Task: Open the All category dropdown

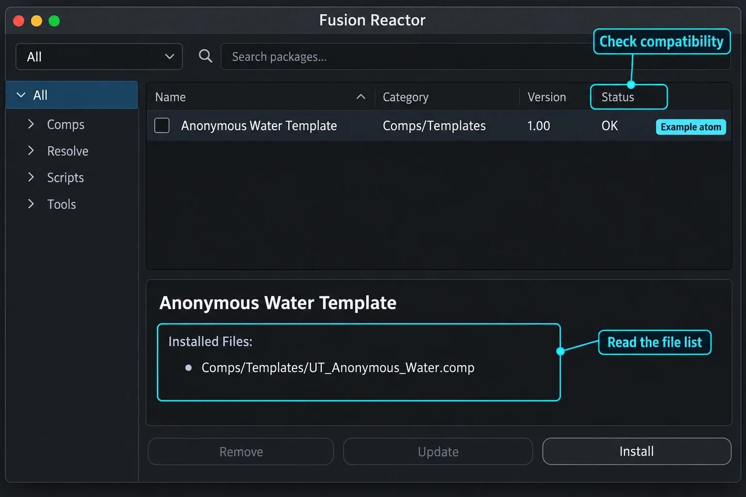Action: click(99, 57)
